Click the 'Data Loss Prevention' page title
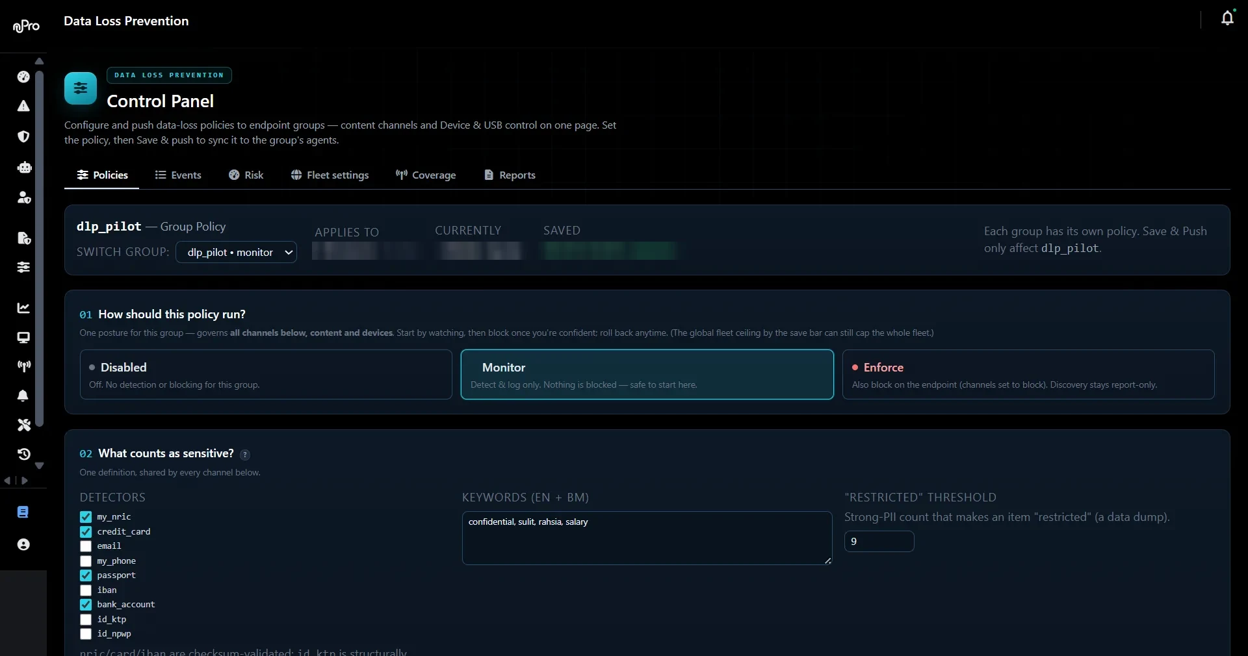Image resolution: width=1248 pixels, height=656 pixels. click(x=126, y=21)
